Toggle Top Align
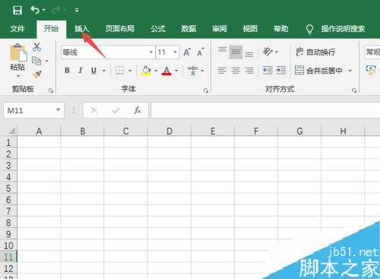380x279 pixels. click(x=222, y=49)
